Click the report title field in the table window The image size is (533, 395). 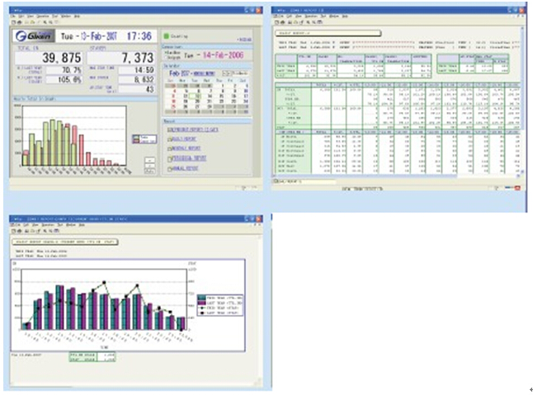[x=328, y=33]
